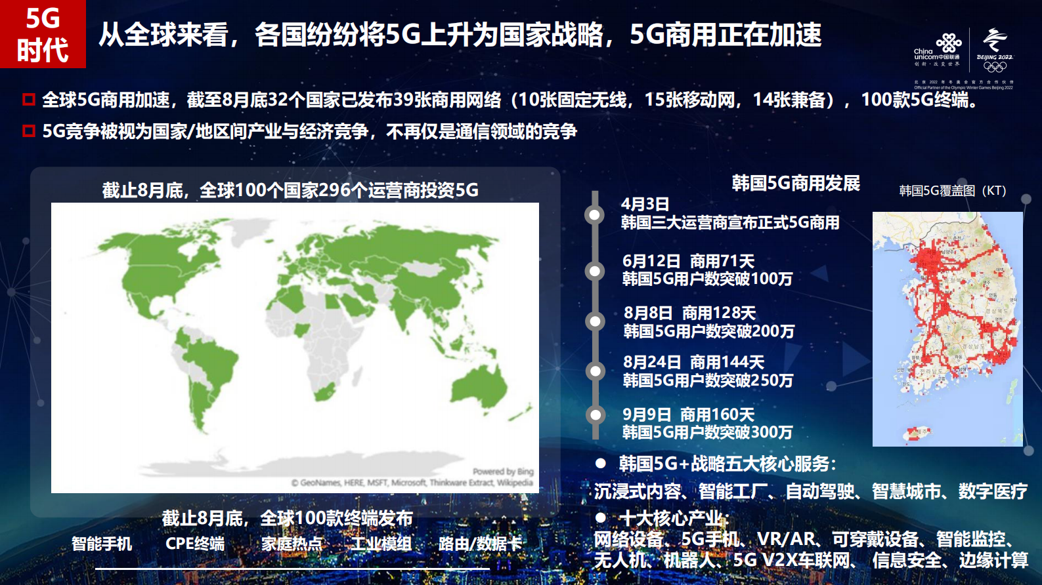Click the text "8月8日 商用128天"
This screenshot has height=585, width=1042.
[689, 313]
